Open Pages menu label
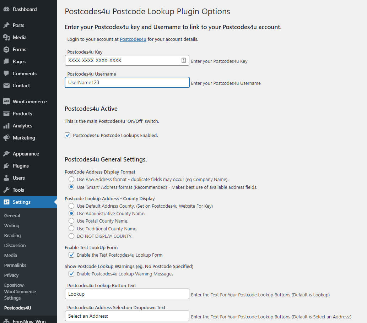This screenshot has width=367, height=323. [x=19, y=61]
